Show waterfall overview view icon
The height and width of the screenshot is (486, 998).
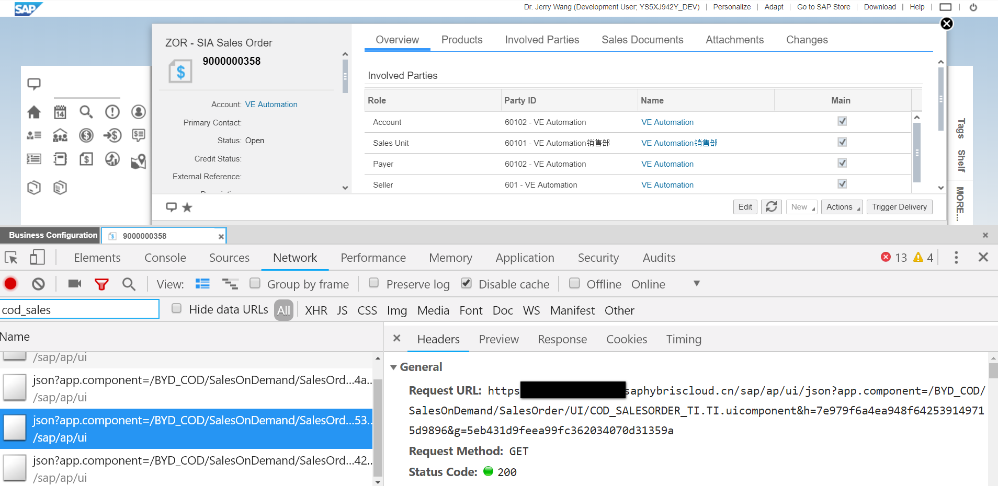(230, 284)
